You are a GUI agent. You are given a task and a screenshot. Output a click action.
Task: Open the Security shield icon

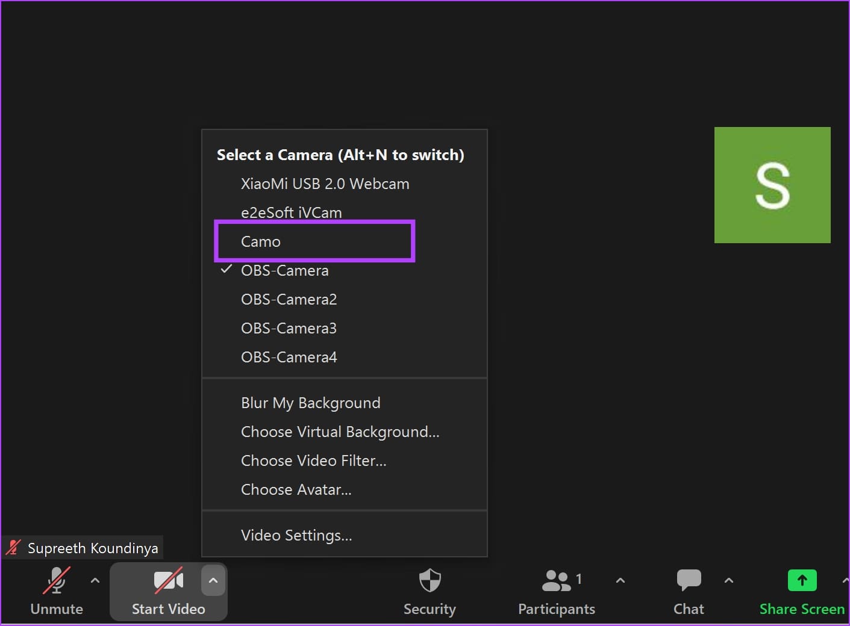tap(430, 580)
